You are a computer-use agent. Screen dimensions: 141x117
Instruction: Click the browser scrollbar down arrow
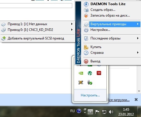tap(139, 91)
